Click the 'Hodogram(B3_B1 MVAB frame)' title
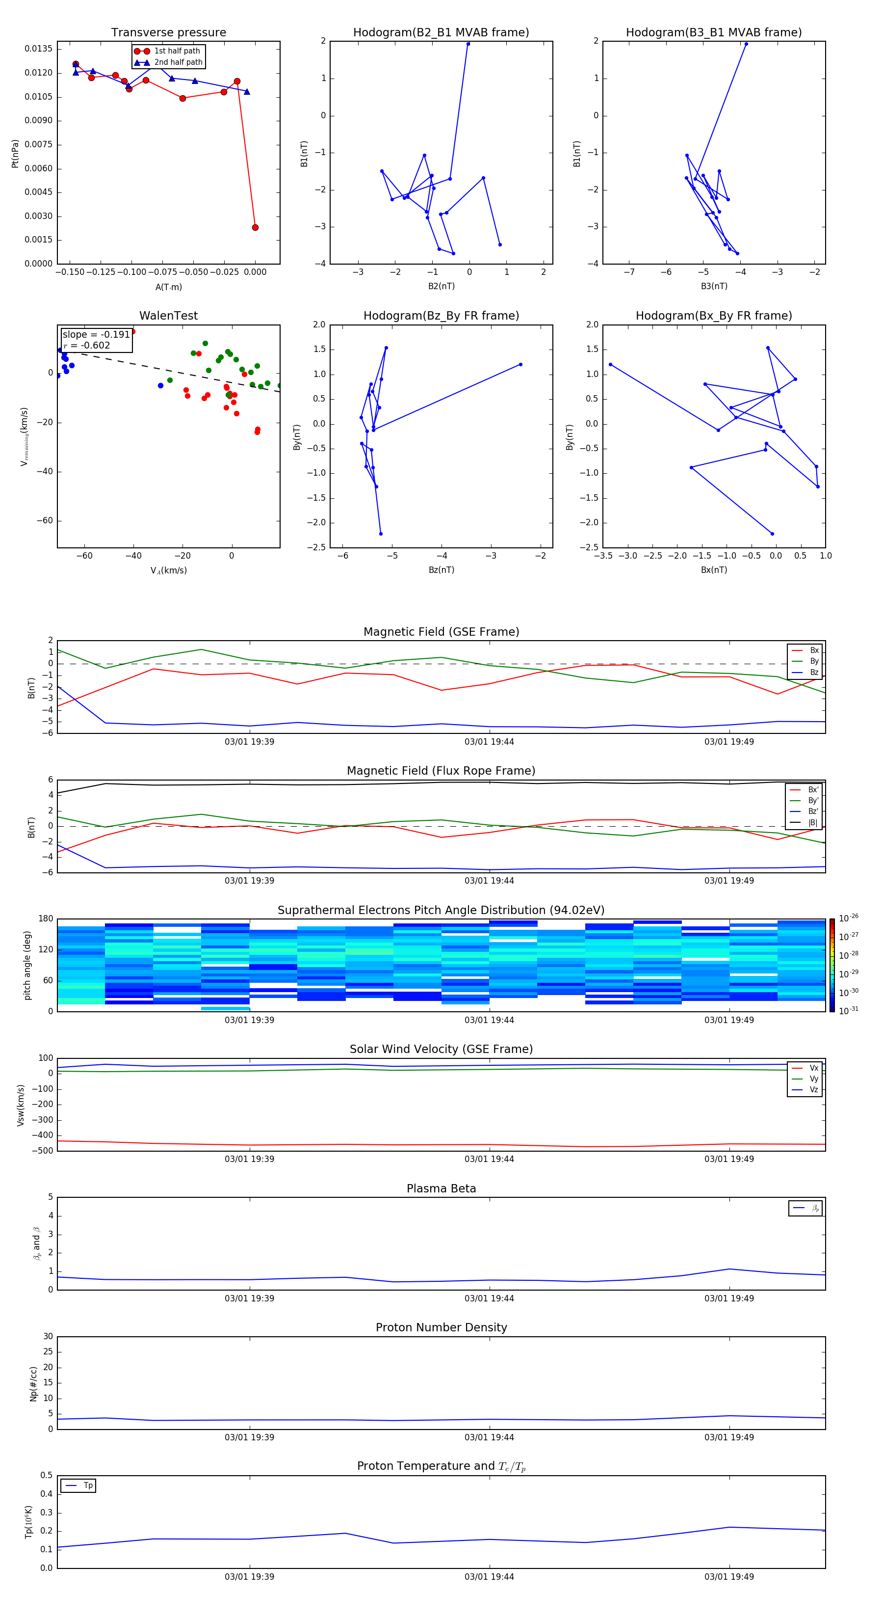 [x=714, y=32]
